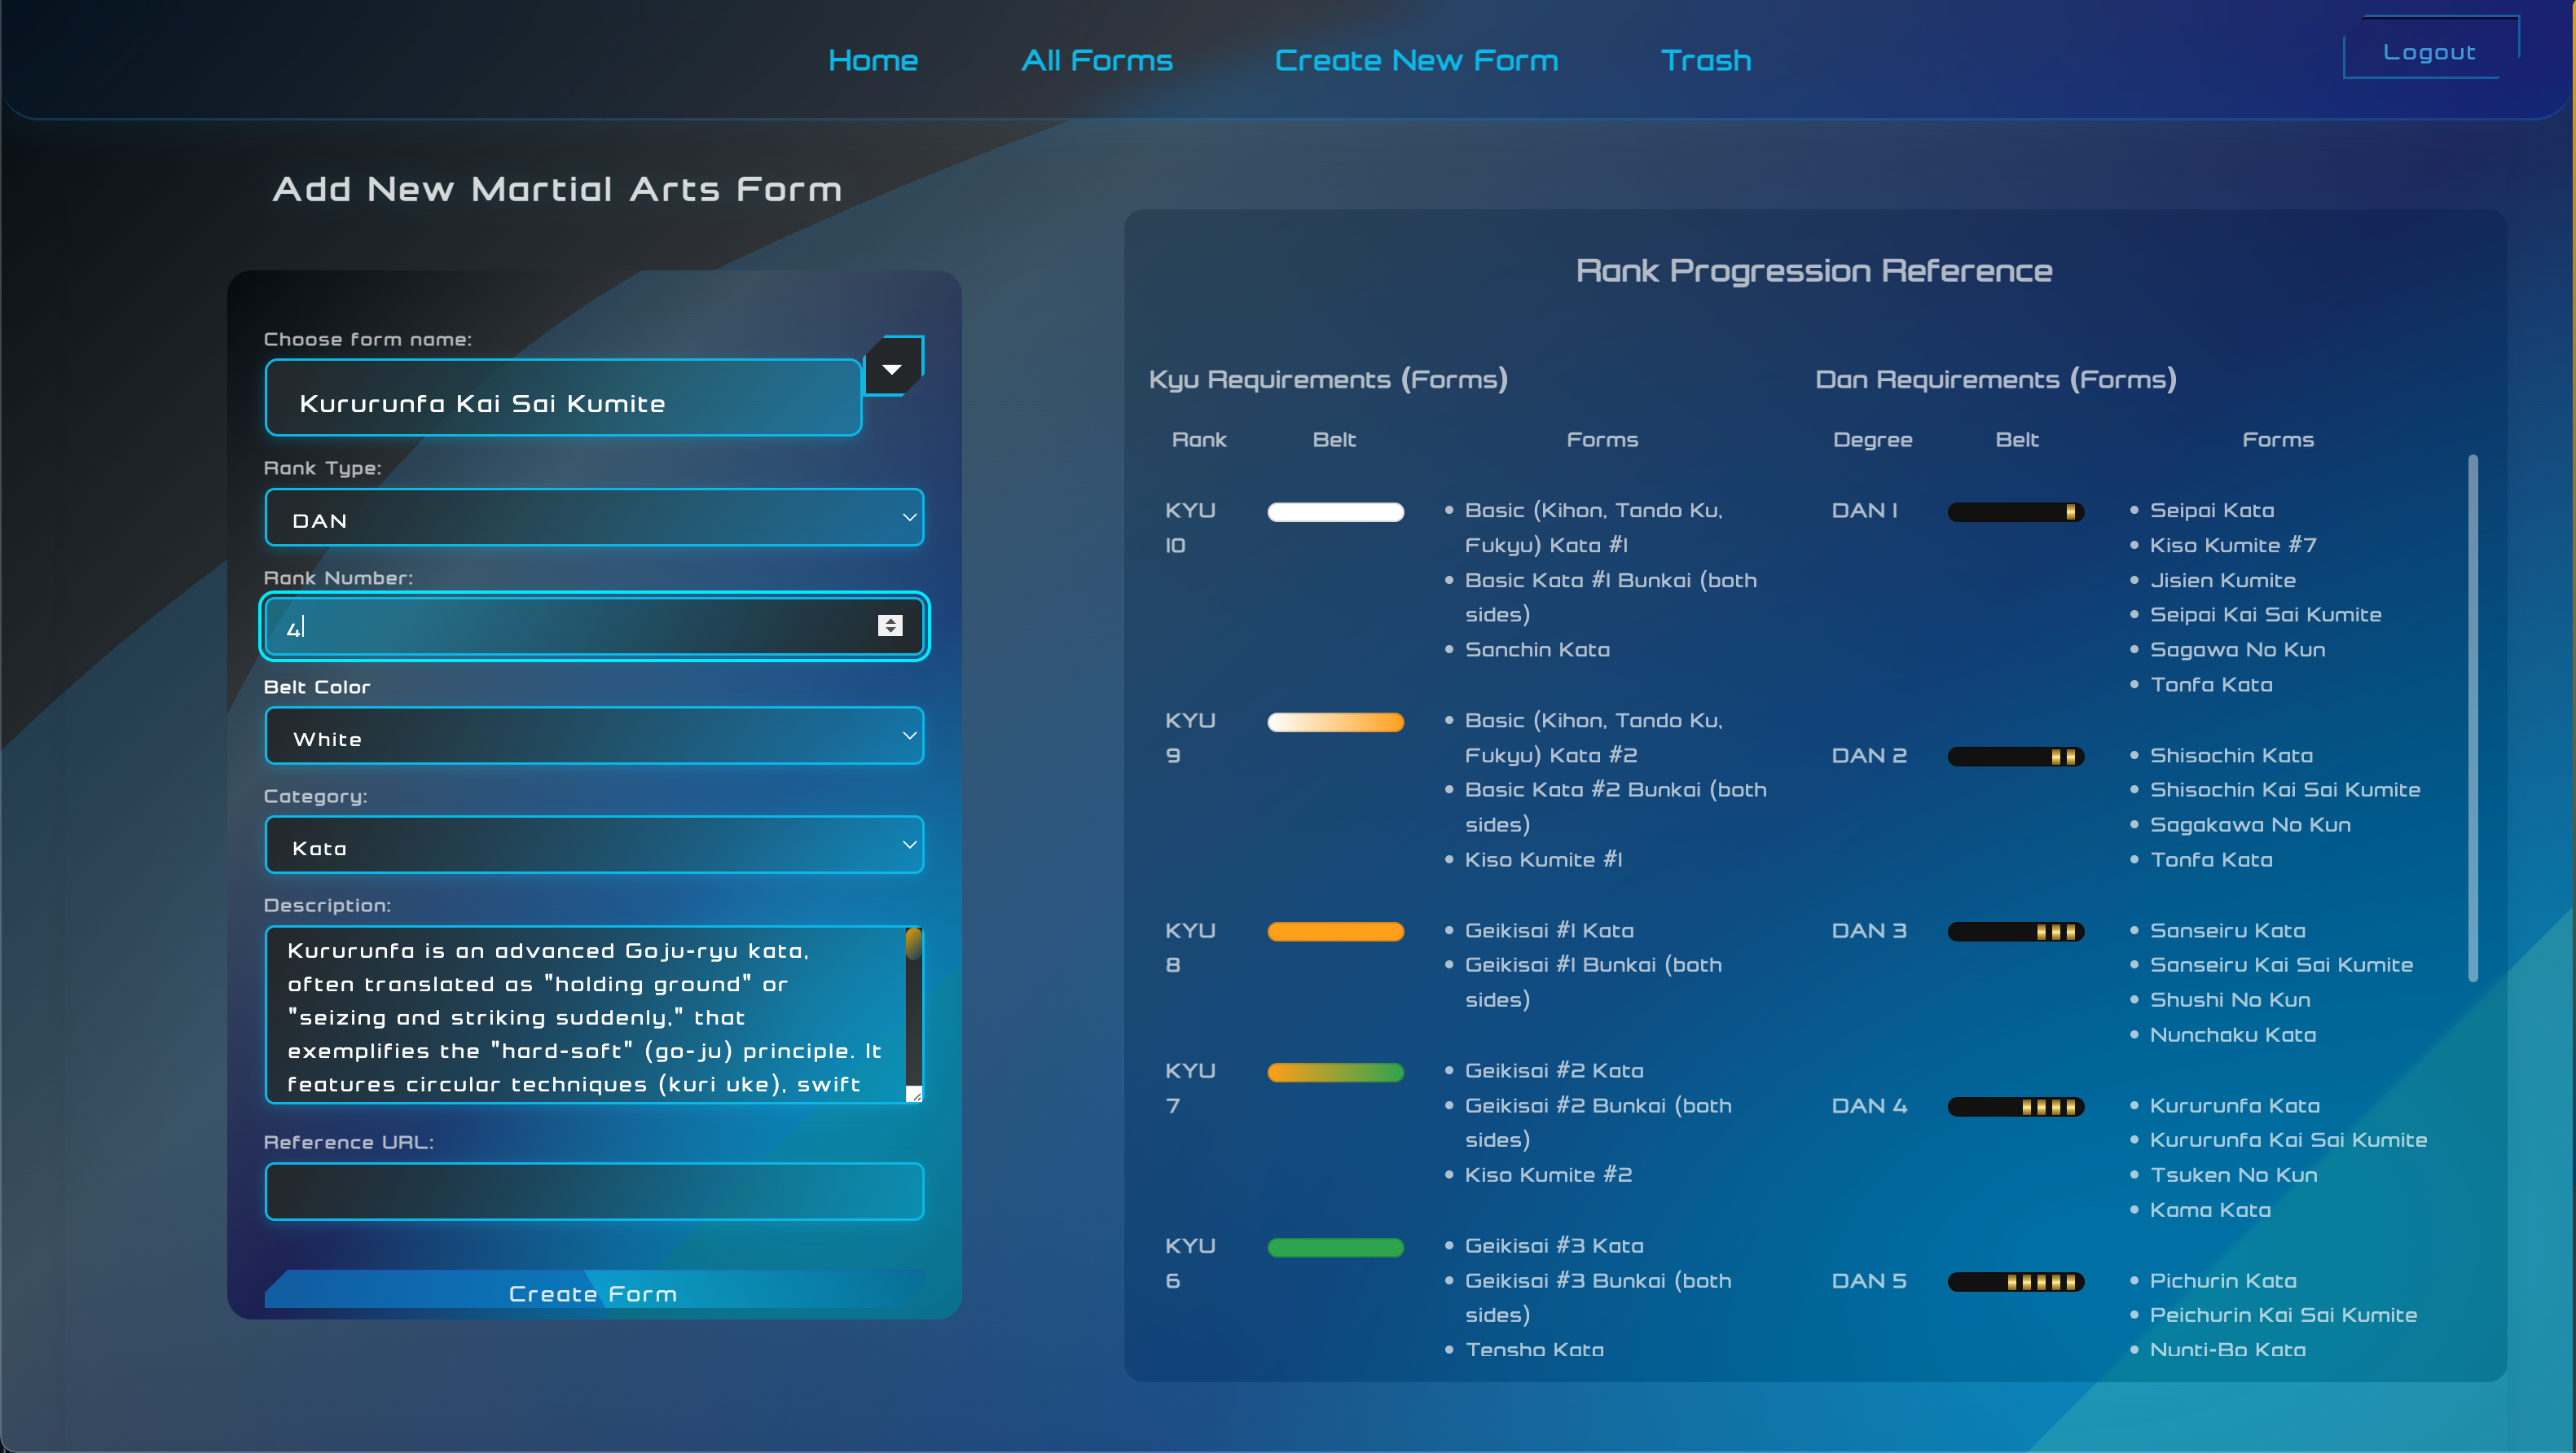Viewport: 2576px width, 1453px height.
Task: Click the orange KYU 8 belt swatch
Action: pos(1335,932)
